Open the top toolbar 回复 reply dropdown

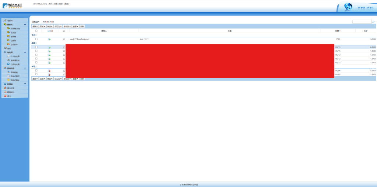(43, 26)
